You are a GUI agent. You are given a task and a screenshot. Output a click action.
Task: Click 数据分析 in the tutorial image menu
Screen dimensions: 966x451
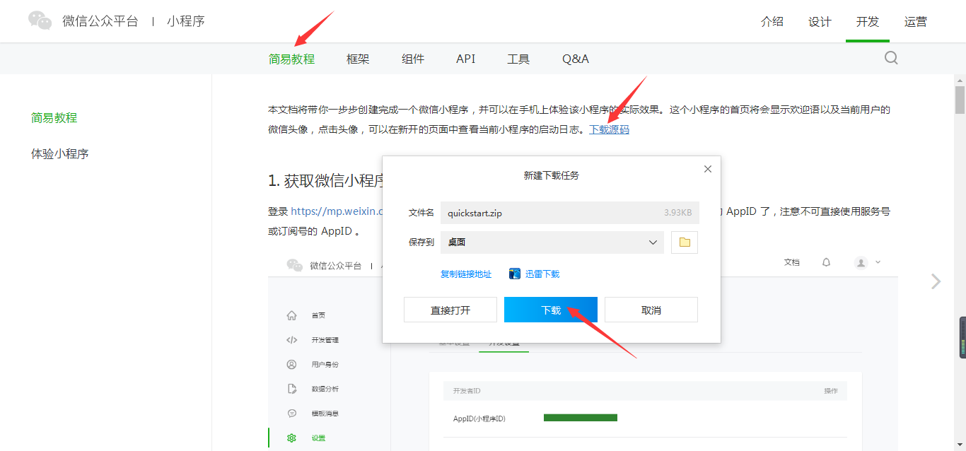pyautogui.click(x=325, y=389)
